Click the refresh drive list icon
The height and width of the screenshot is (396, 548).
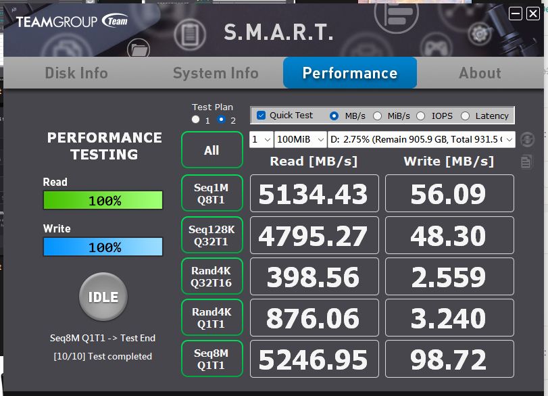pyautogui.click(x=527, y=139)
